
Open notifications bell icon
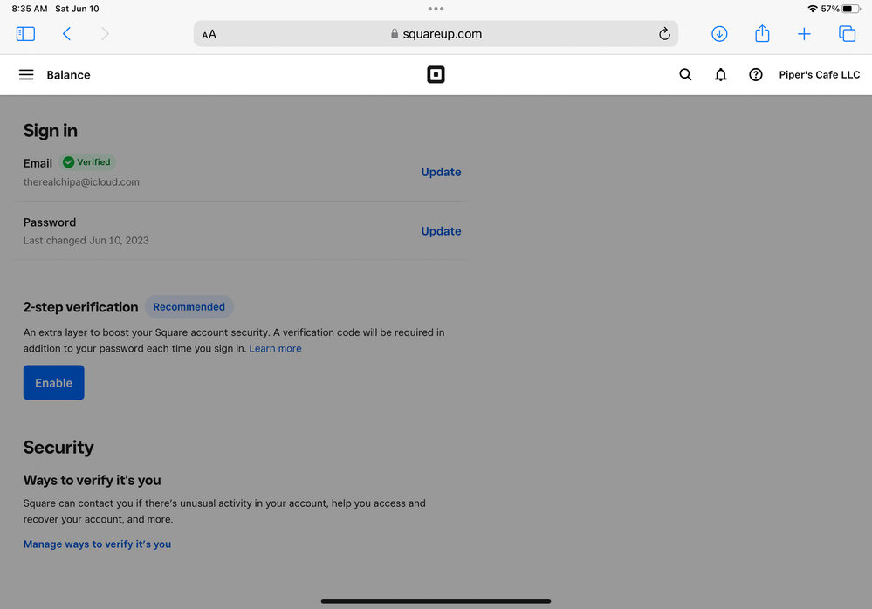[x=720, y=75]
